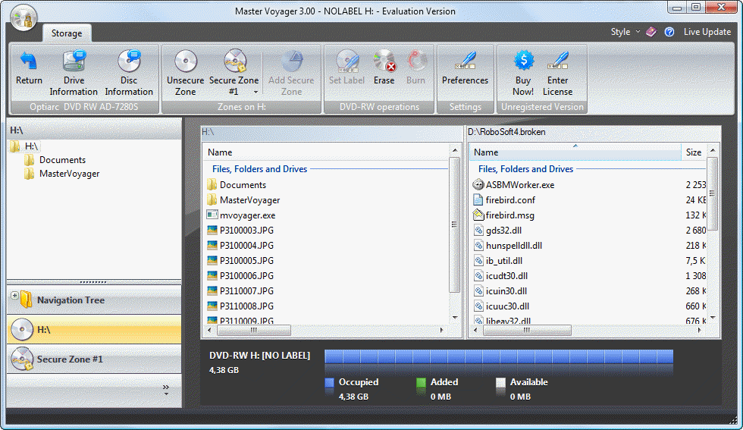The width and height of the screenshot is (743, 430).
Task: Click the Available white legend swatch
Action: click(x=500, y=382)
